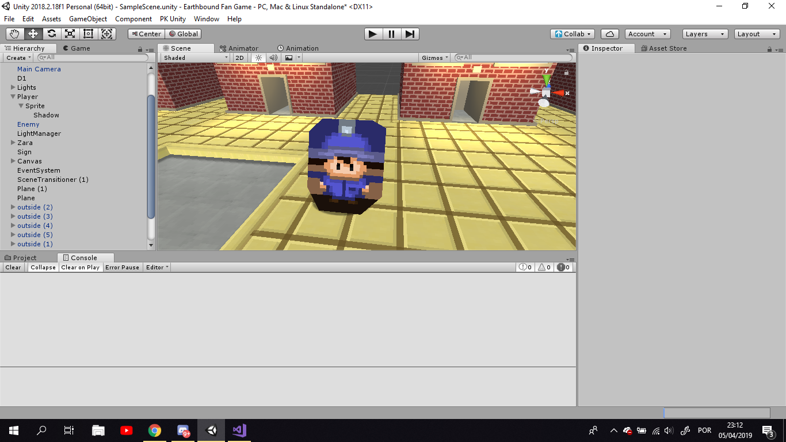Open the Collab dropdown
Screen dimensions: 786x442
click(573, 34)
